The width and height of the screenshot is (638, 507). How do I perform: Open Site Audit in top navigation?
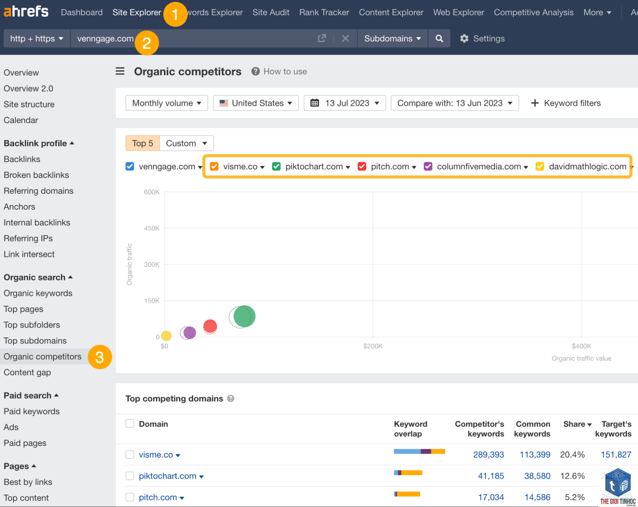pos(271,12)
